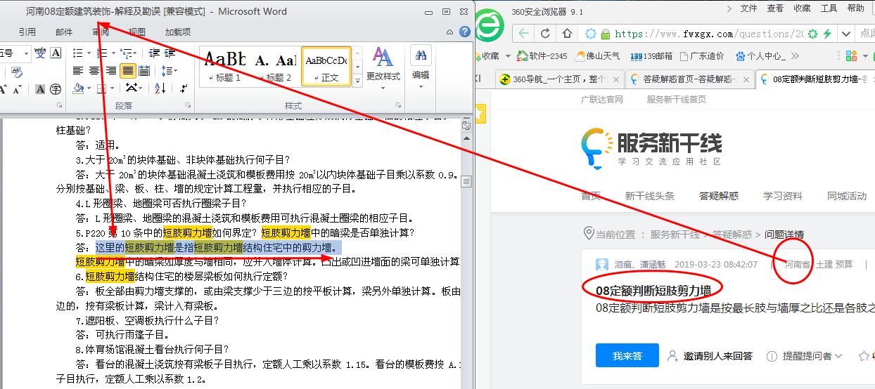Click the bullet list icon in Word
This screenshot has height=389, width=875.
point(78,53)
